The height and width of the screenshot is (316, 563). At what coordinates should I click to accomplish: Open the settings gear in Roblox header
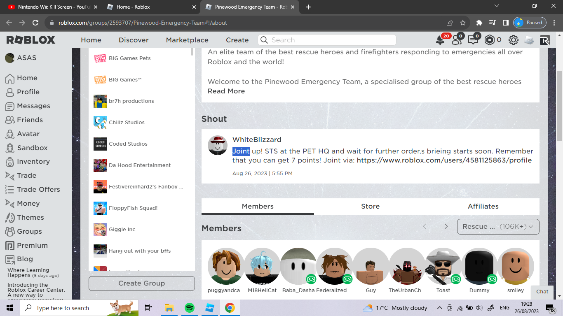tap(513, 40)
